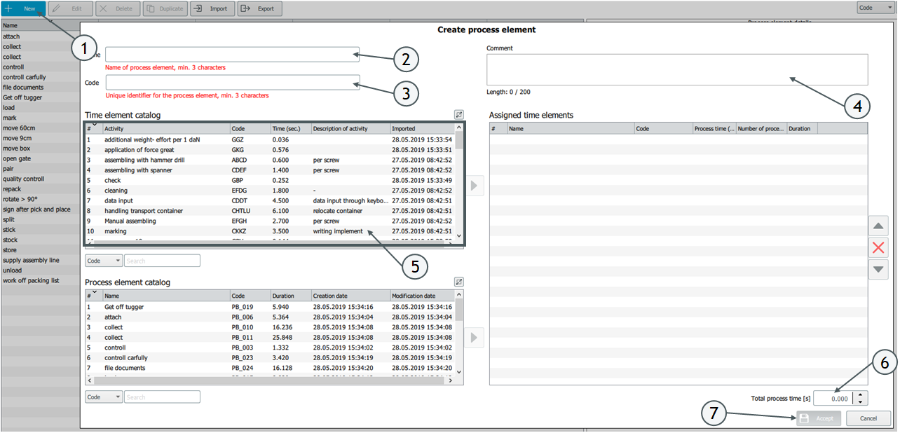Select the 'additional weight- effort per 1 daN' row
The image size is (900, 433).
click(x=270, y=139)
